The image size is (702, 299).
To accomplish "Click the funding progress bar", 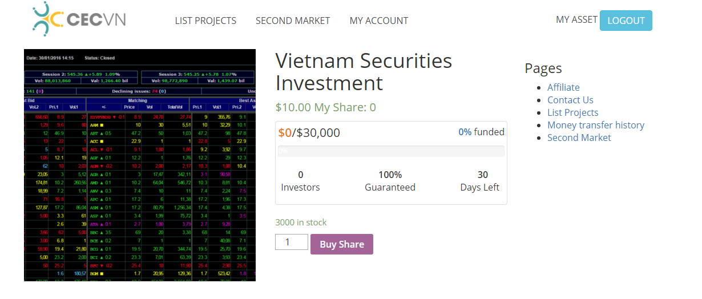I will point(391,151).
